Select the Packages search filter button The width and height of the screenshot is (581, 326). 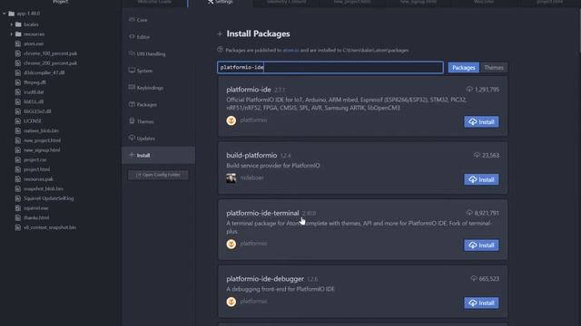pos(464,68)
